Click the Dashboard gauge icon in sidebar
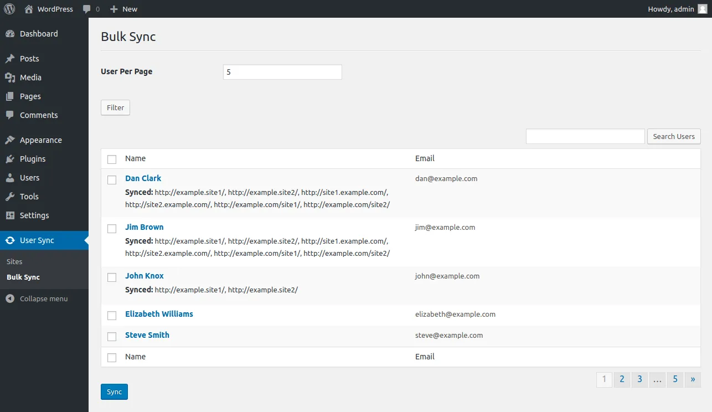The width and height of the screenshot is (712, 412). click(x=10, y=34)
